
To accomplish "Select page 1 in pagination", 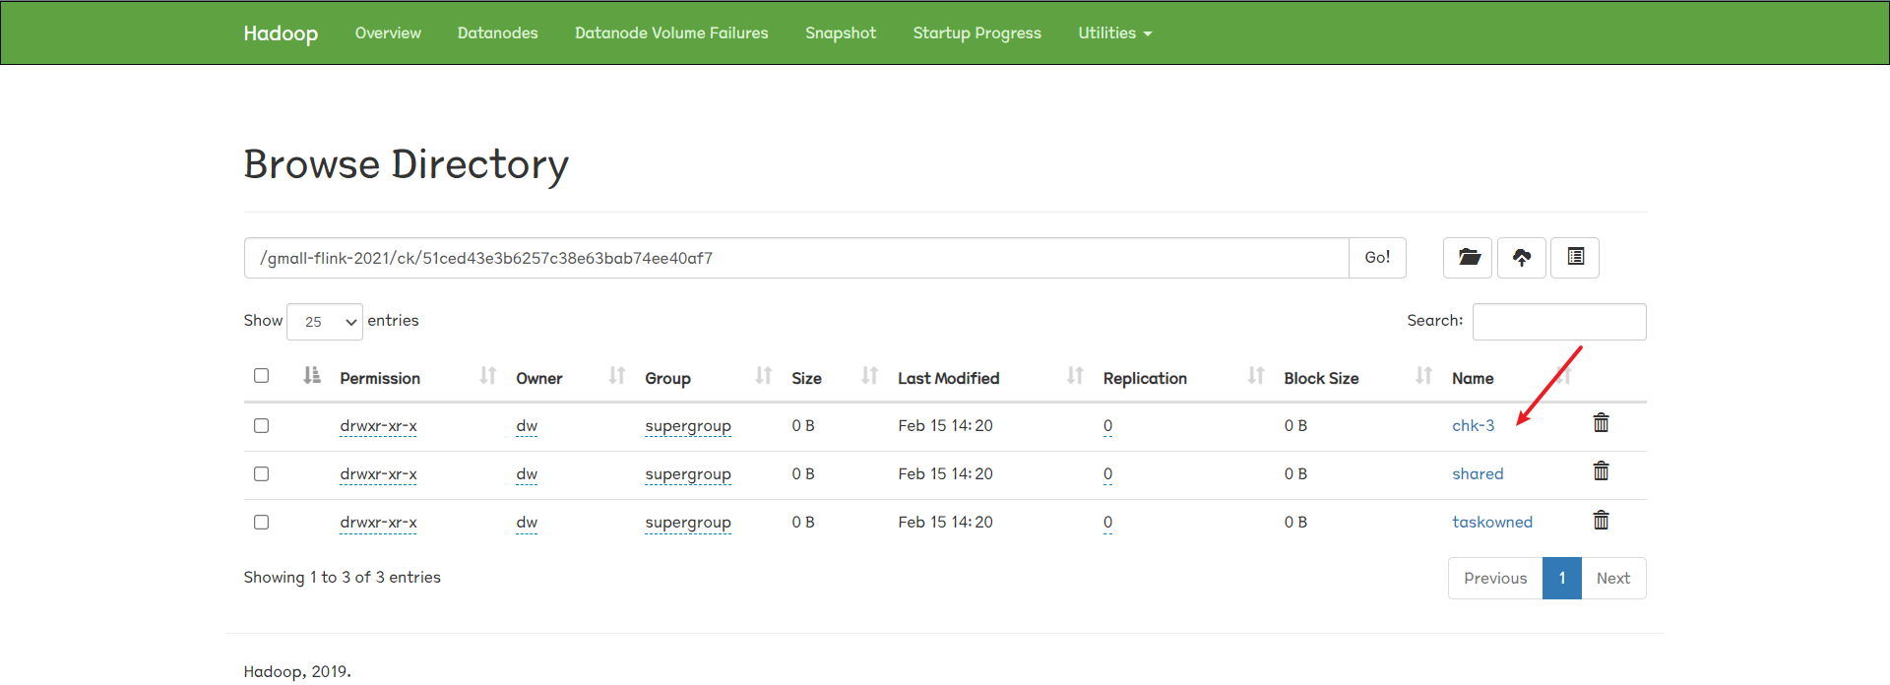I will 1562,579.
